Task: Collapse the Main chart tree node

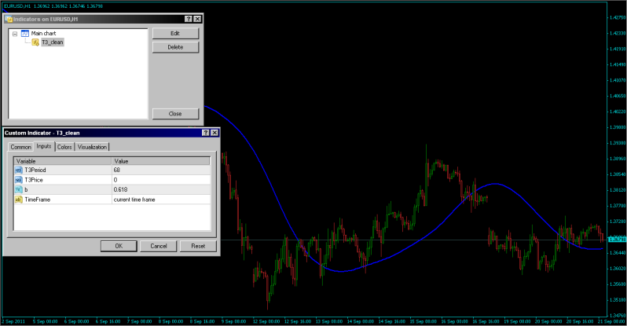Action: [x=15, y=34]
